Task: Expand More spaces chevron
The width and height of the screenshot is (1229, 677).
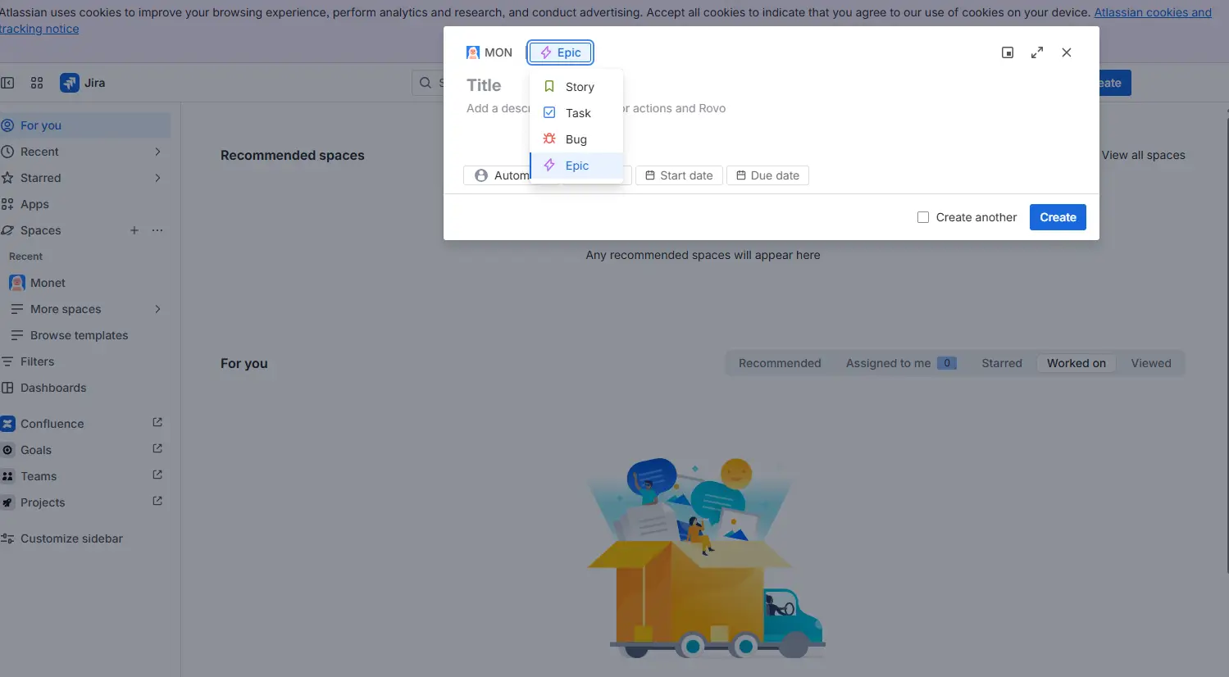Action: point(157,309)
